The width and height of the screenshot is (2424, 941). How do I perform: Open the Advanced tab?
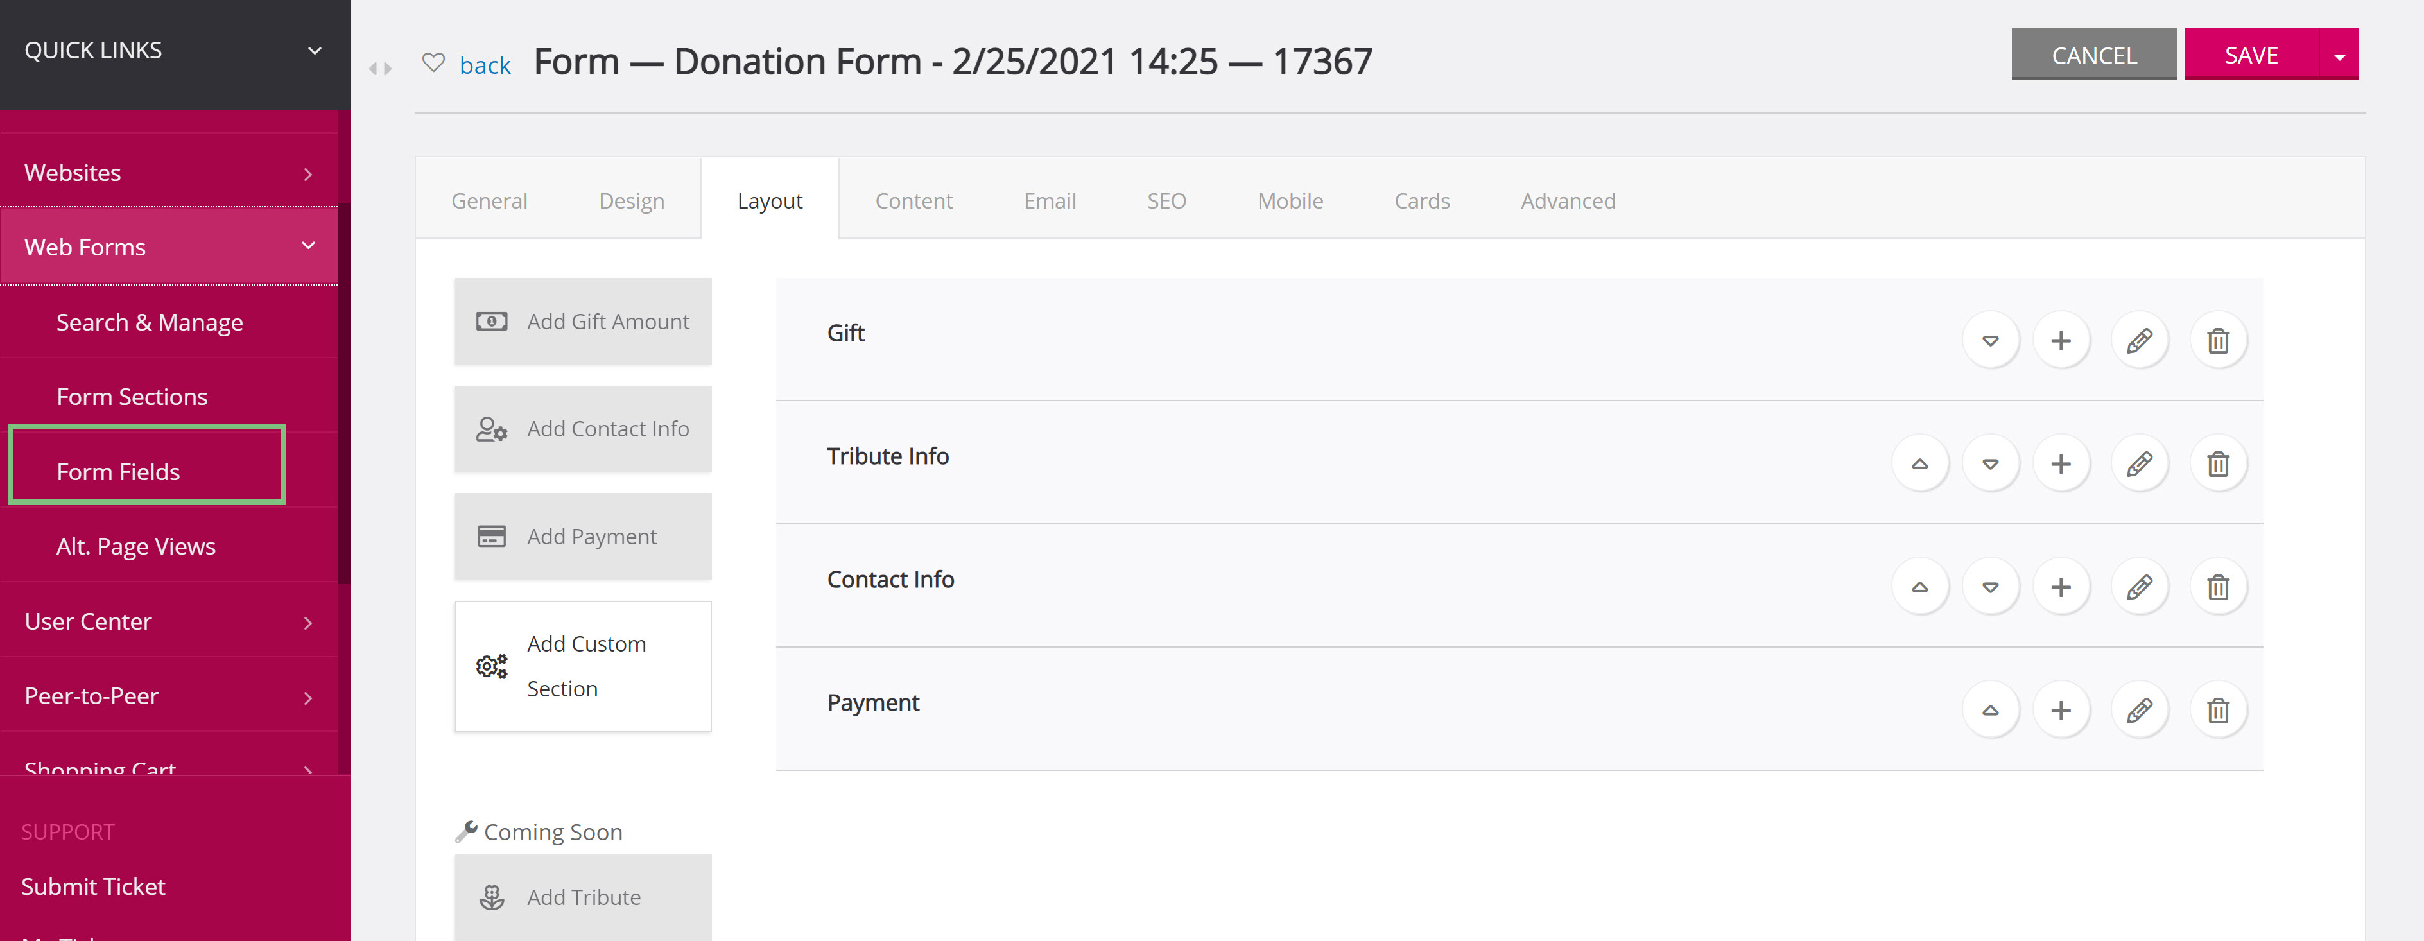(1568, 200)
